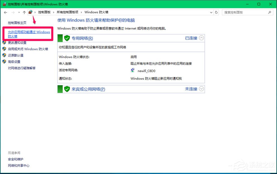The width and height of the screenshot is (277, 174).
Task: Click the up-one-level arrow icon
Action: 24,12
